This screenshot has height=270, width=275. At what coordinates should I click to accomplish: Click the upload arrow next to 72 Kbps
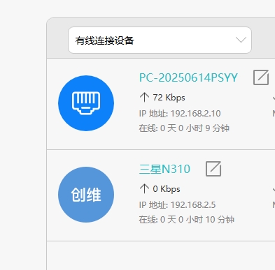(144, 97)
